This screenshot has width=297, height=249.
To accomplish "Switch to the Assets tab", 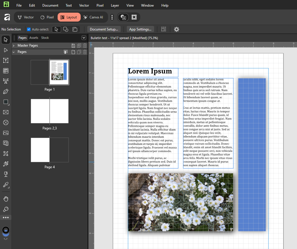I will click(x=34, y=38).
